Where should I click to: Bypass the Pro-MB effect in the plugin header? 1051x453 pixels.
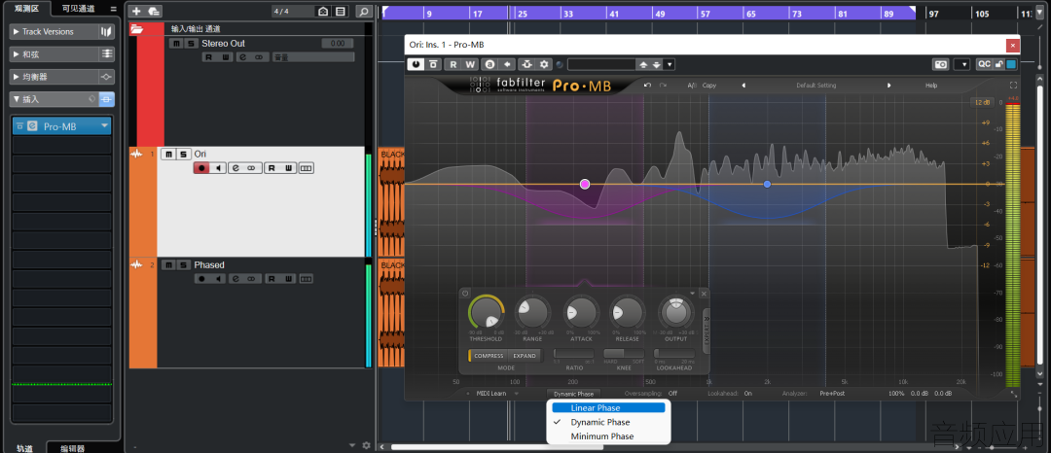click(x=434, y=64)
